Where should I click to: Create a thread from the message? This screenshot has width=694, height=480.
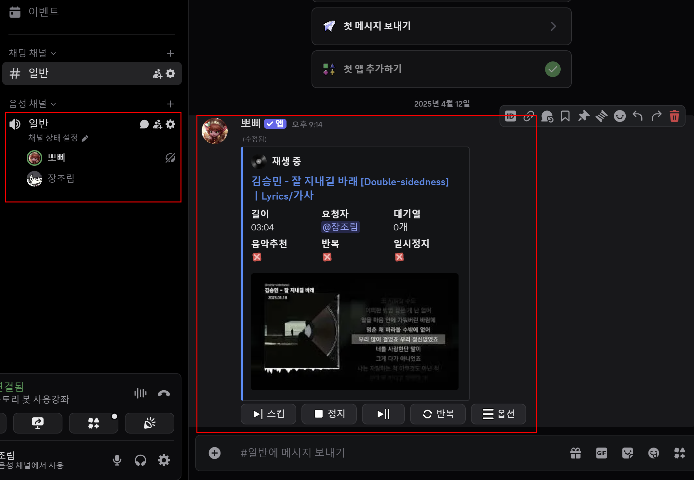click(x=602, y=116)
